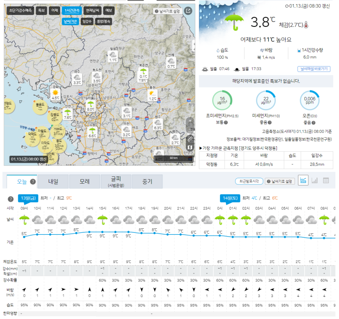Open the 중기 forecast tab

click(x=147, y=182)
